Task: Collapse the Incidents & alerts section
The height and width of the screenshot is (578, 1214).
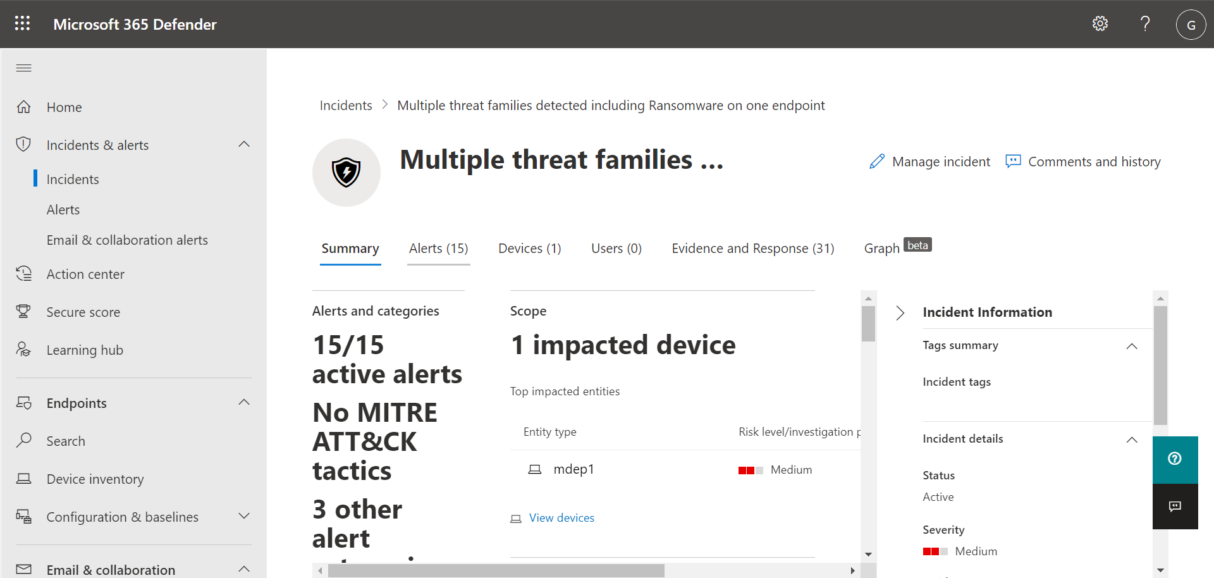Action: [244, 145]
